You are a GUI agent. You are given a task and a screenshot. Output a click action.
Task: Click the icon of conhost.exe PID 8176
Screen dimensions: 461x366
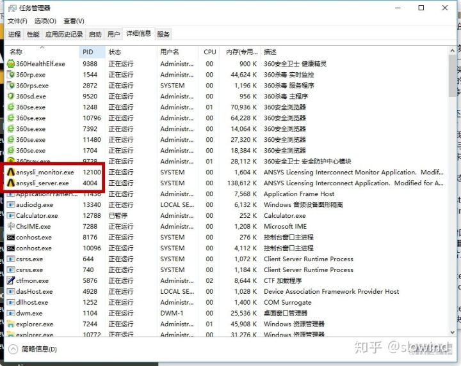pos(11,237)
